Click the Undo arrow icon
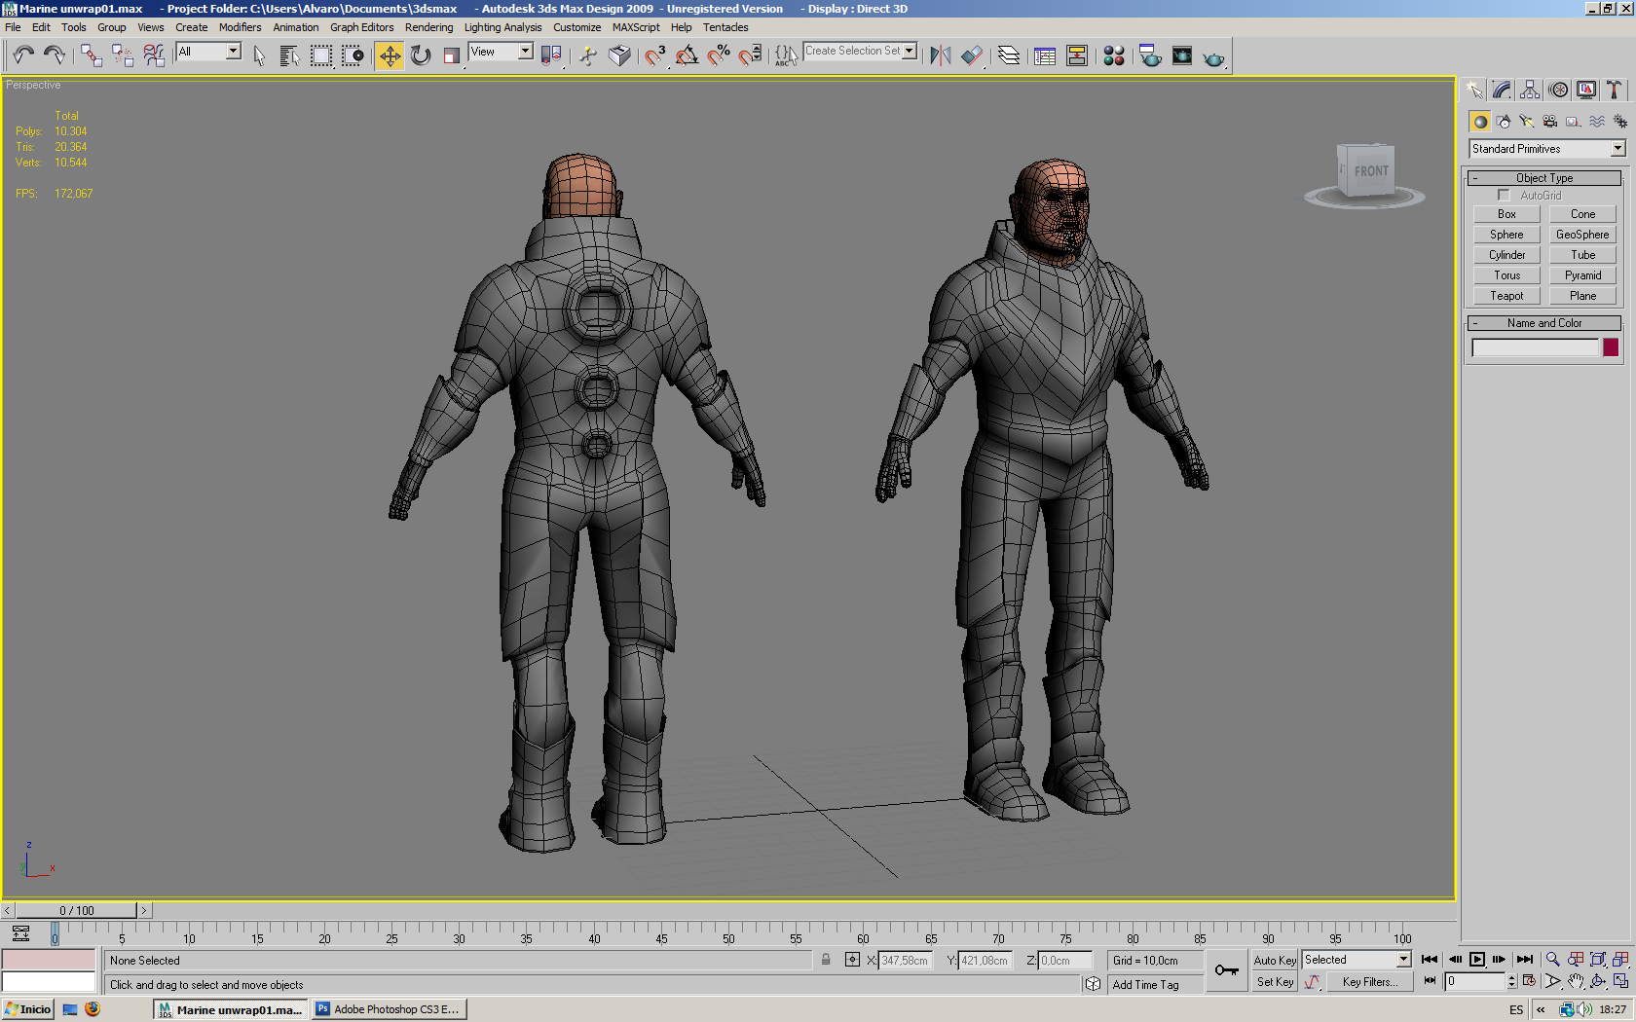The width and height of the screenshot is (1636, 1022). click(23, 55)
